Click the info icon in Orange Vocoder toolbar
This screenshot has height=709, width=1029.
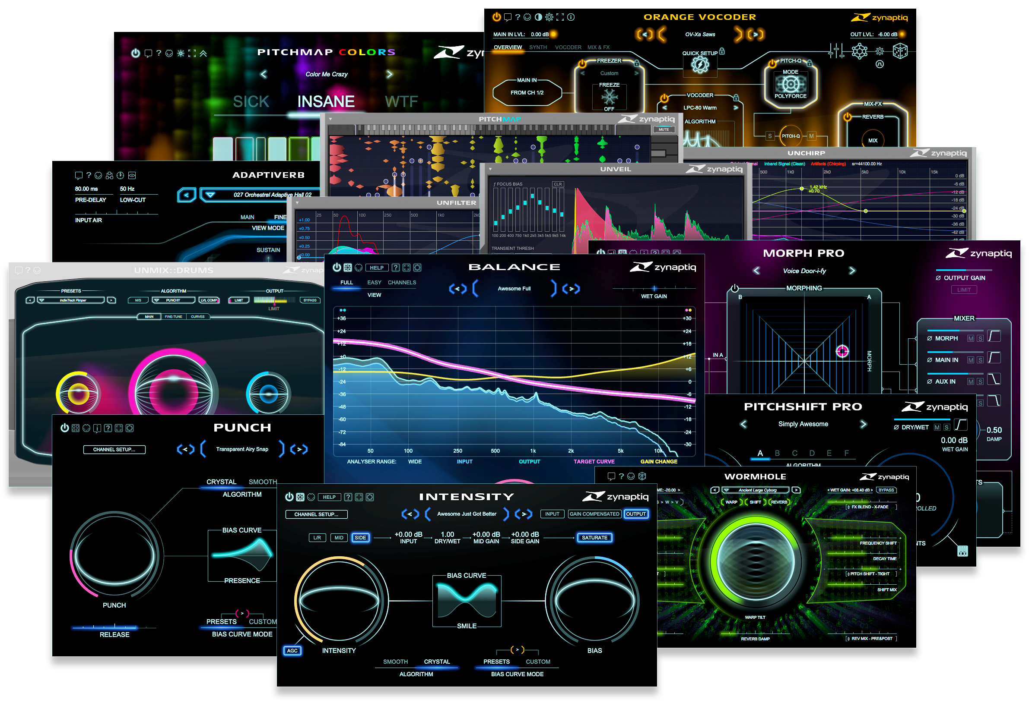(x=571, y=17)
